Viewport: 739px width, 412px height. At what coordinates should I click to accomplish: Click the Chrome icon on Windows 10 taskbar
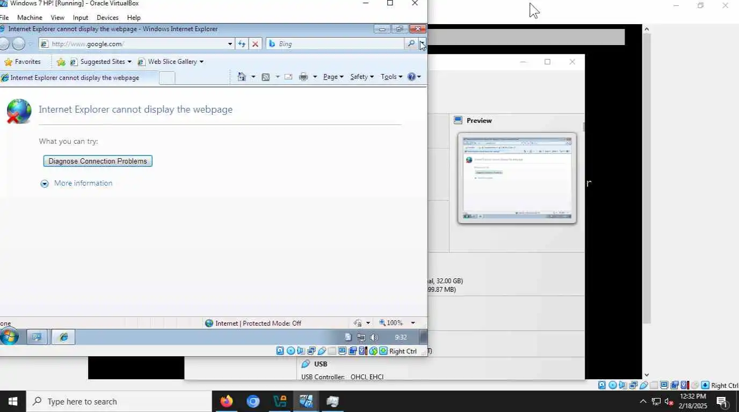[253, 401]
